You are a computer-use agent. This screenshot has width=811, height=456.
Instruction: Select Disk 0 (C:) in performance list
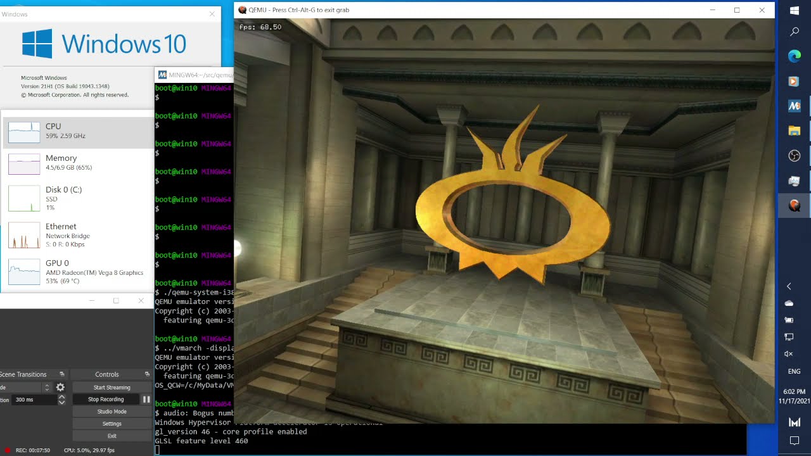point(79,198)
